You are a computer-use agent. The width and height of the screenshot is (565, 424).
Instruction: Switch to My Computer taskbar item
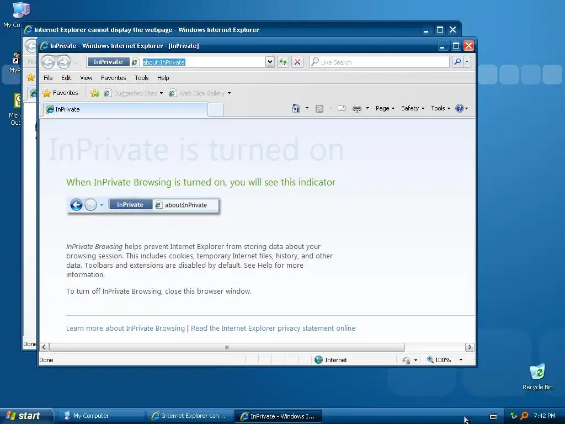(x=101, y=416)
